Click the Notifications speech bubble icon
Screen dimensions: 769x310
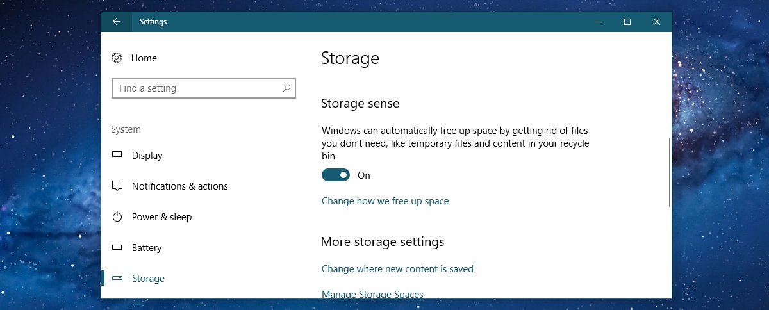[x=117, y=186]
